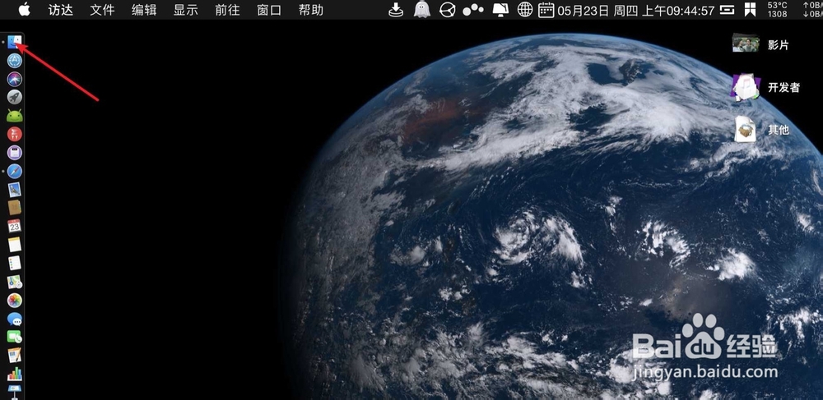The width and height of the screenshot is (823, 400).
Task: Open the yellow Notes app
Action: tap(15, 245)
